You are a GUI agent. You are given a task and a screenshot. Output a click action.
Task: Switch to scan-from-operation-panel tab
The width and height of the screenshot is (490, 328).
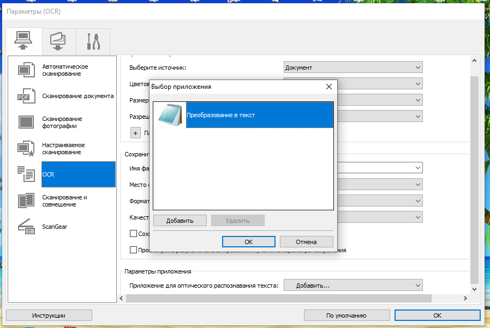tap(59, 41)
